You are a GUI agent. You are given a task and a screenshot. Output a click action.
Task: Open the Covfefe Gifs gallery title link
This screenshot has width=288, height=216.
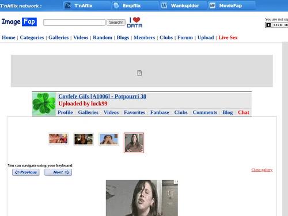(103, 96)
